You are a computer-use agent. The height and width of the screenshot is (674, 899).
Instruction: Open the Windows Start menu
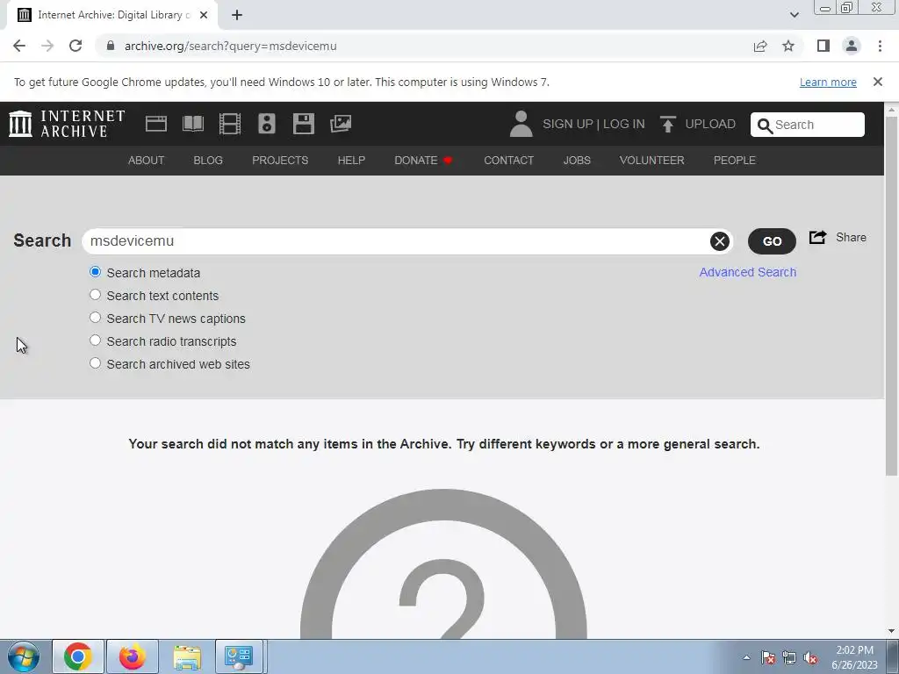pos(24,656)
